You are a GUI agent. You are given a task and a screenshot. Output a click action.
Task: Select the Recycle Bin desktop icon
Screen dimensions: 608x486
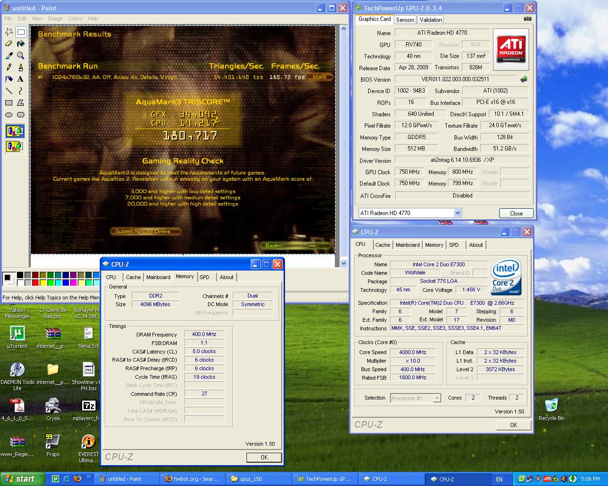pyautogui.click(x=551, y=410)
